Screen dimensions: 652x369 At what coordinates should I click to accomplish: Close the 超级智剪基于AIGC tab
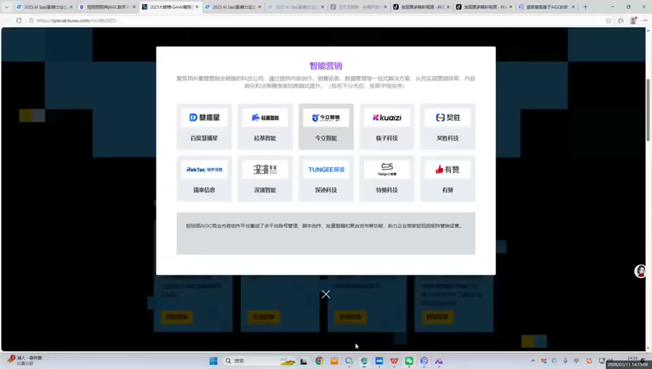click(x=573, y=7)
